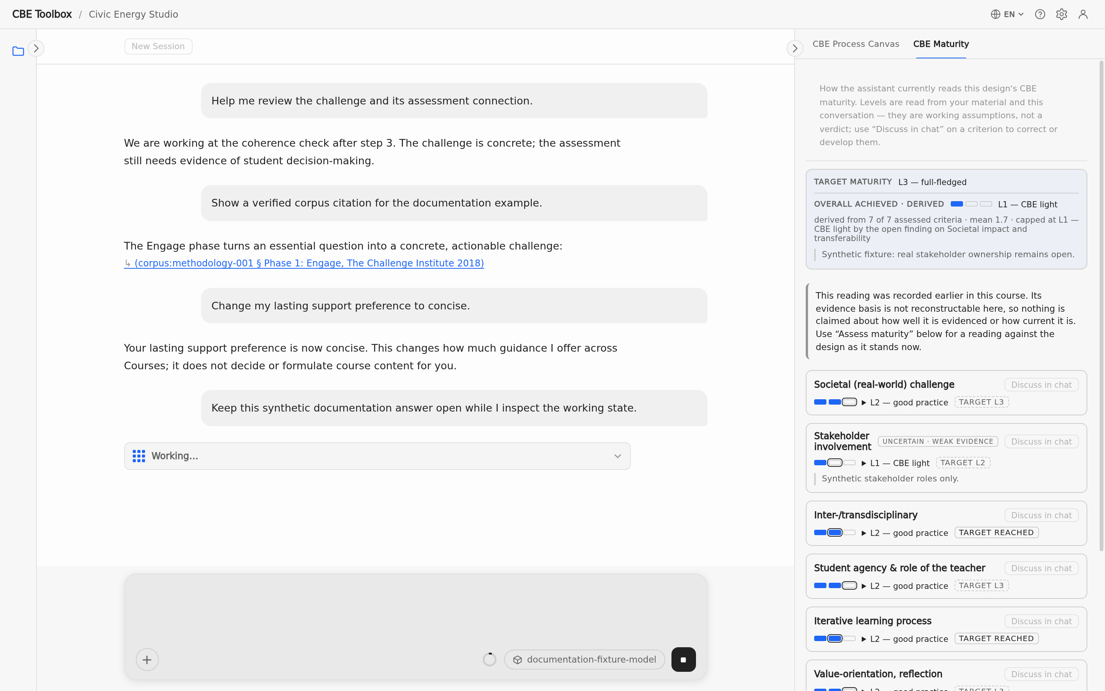This screenshot has height=691, width=1105.
Task: Click the Civic Energy Studio breadcrumb
Action: [134, 14]
